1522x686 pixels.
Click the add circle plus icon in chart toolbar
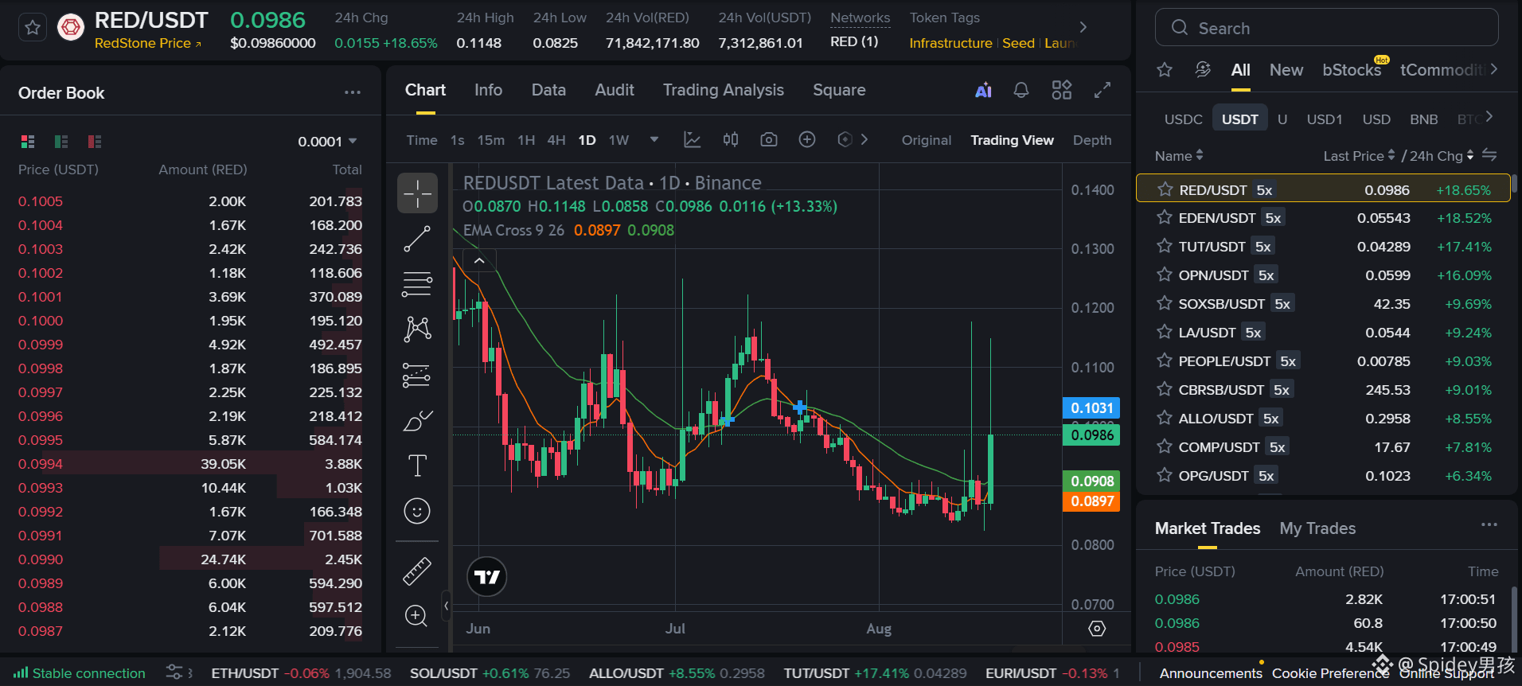[x=807, y=140]
